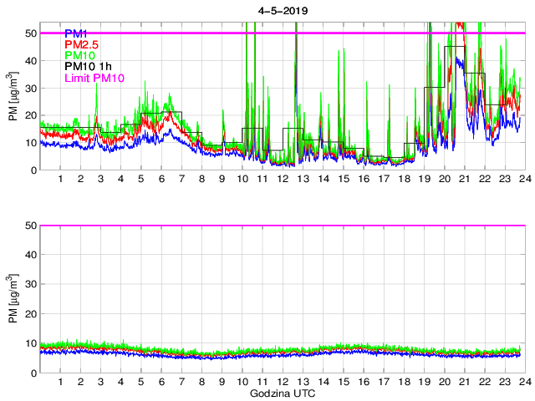The image size is (535, 401).
Task: Click hour 1 tick below upper chart
Action: 60,179
